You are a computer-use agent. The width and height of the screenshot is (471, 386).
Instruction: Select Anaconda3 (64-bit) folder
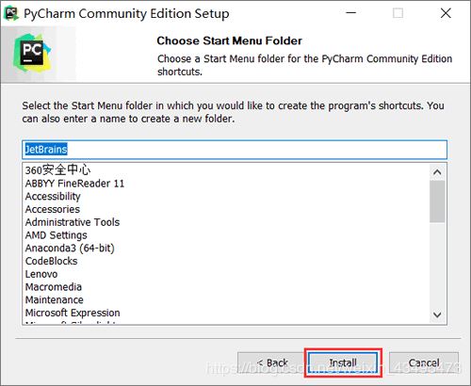[70, 249]
